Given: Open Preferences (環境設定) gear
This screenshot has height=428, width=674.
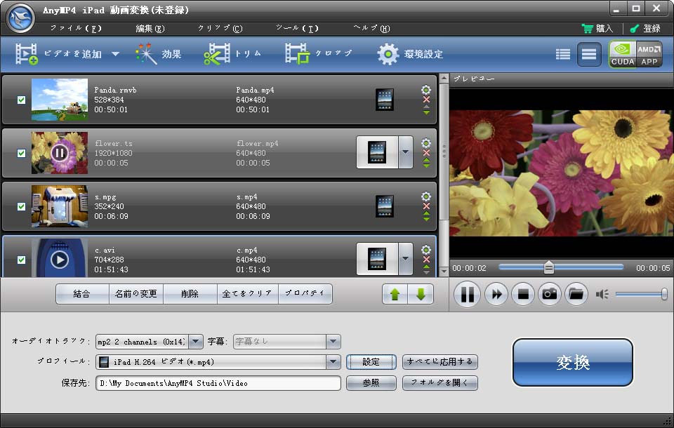Looking at the screenshot, I should 409,54.
